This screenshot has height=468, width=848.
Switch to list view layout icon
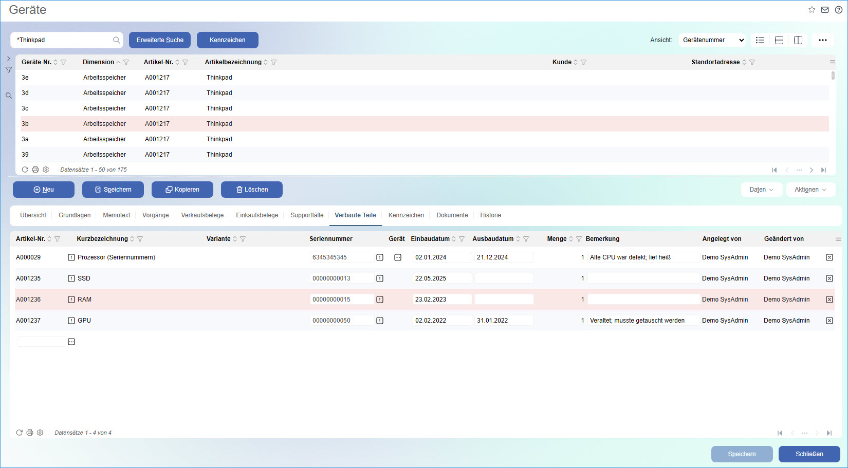click(x=760, y=40)
